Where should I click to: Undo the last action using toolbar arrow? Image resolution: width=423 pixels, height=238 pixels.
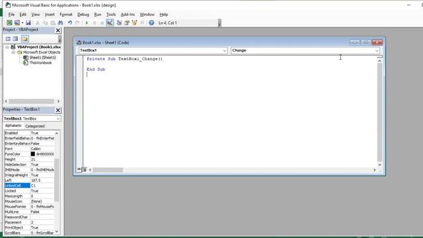[x=70, y=23]
